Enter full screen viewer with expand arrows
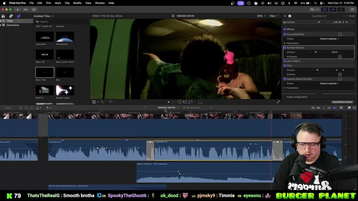The image size is (358, 201). 278,102
